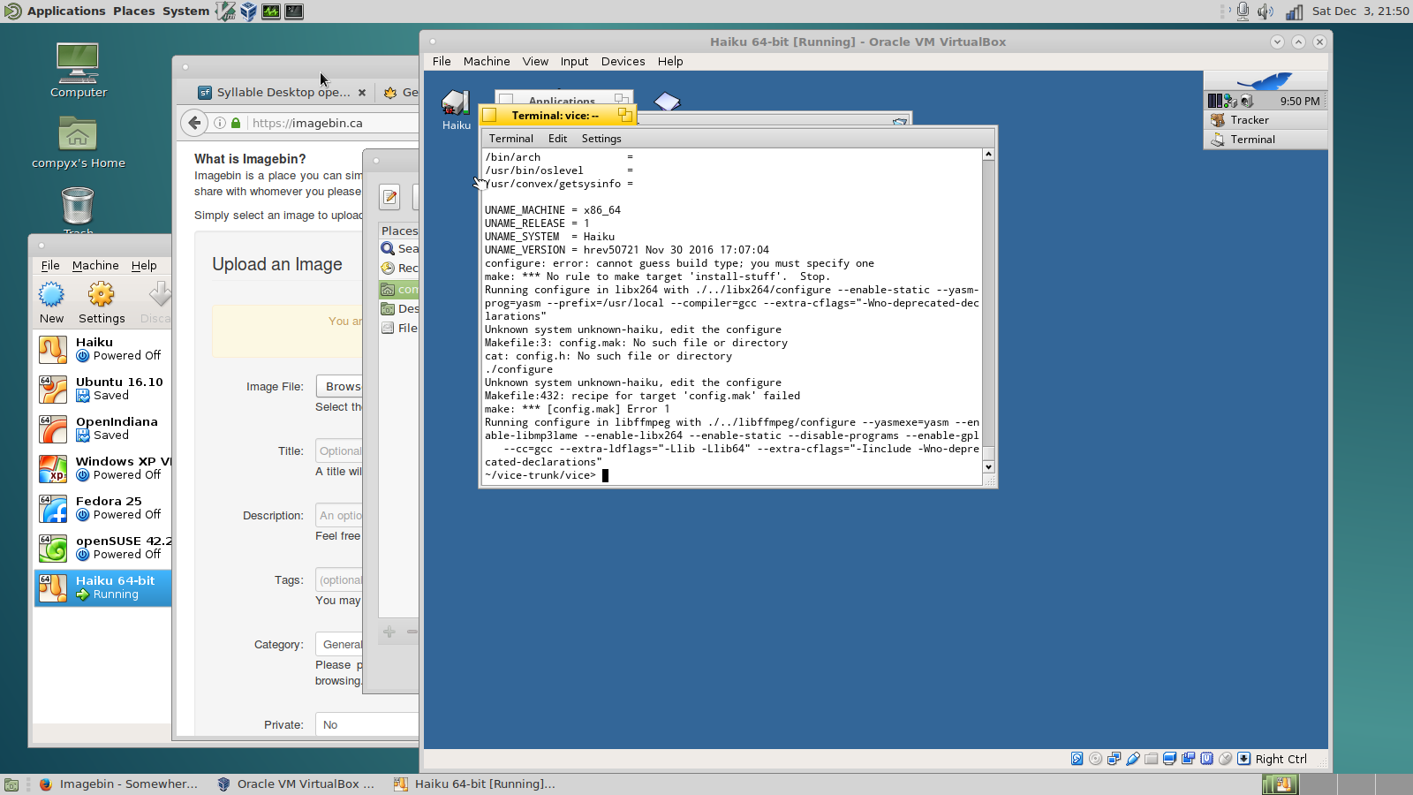Image resolution: width=1413 pixels, height=795 pixels.
Task: Open the network signal indicator in the tray
Action: coord(1294,11)
